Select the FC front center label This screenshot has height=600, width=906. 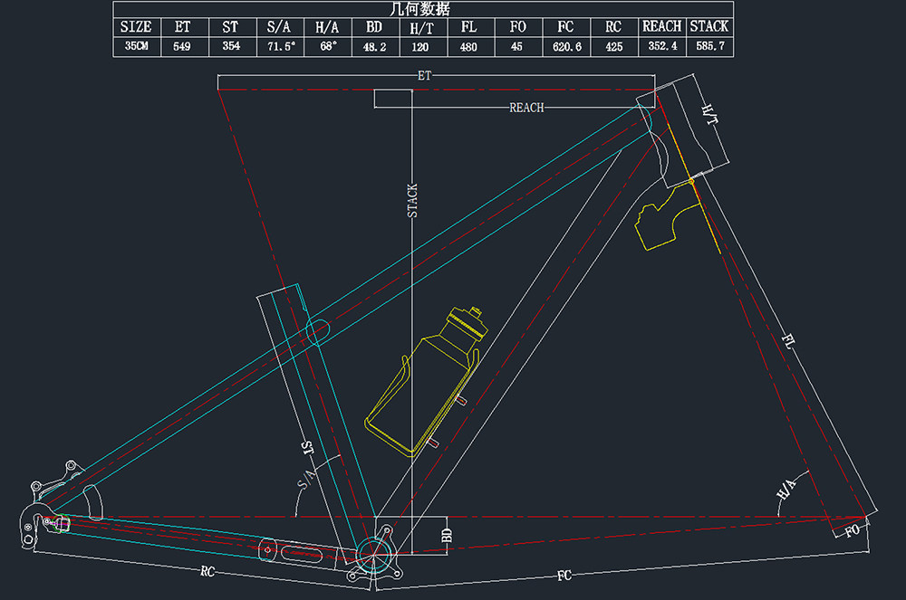[x=564, y=576]
